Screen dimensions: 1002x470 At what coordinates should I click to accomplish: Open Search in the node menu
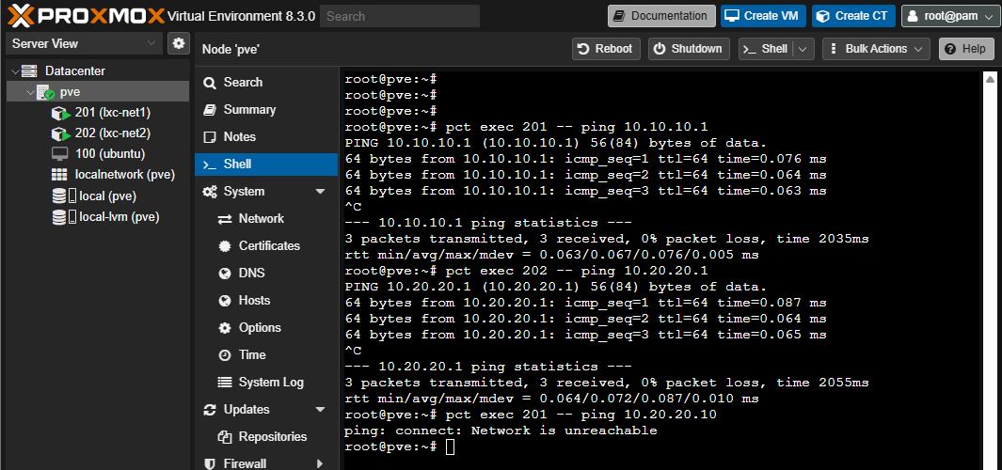coord(266,83)
